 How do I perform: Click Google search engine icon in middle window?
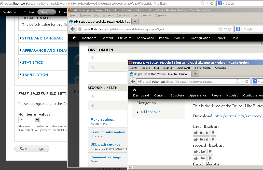click(238, 29)
